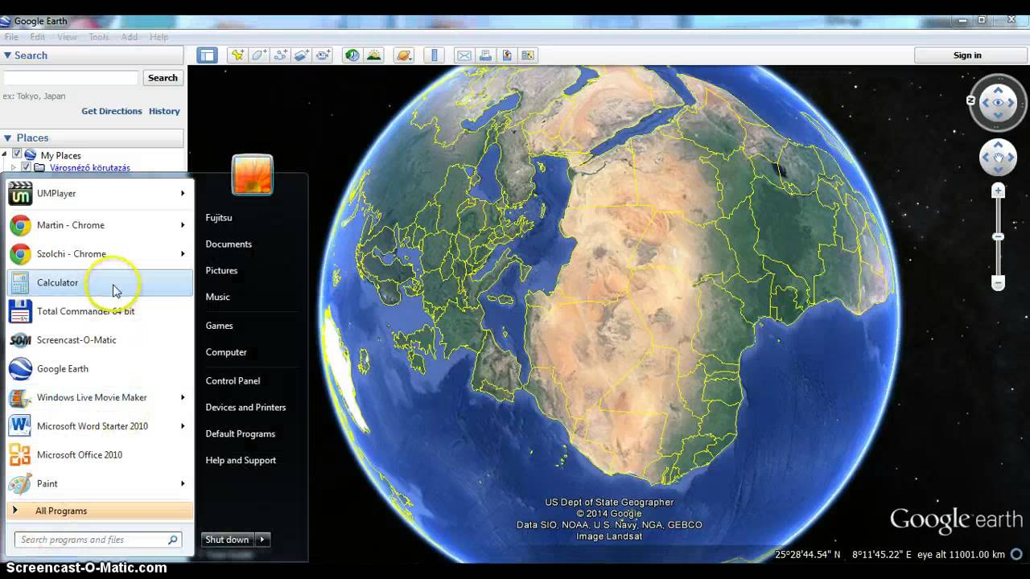1030x579 pixels.
Task: Add a placemark with the pushpin tool
Action: pyautogui.click(x=237, y=55)
